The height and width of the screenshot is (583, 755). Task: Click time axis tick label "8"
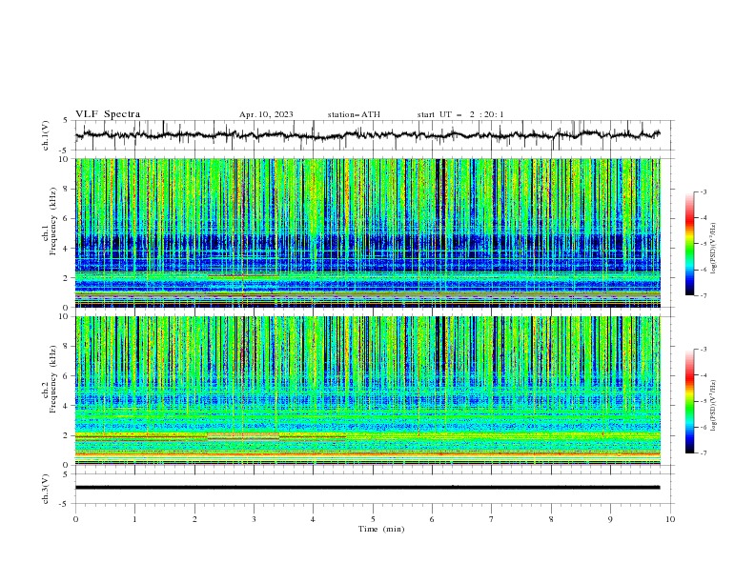[x=551, y=519]
